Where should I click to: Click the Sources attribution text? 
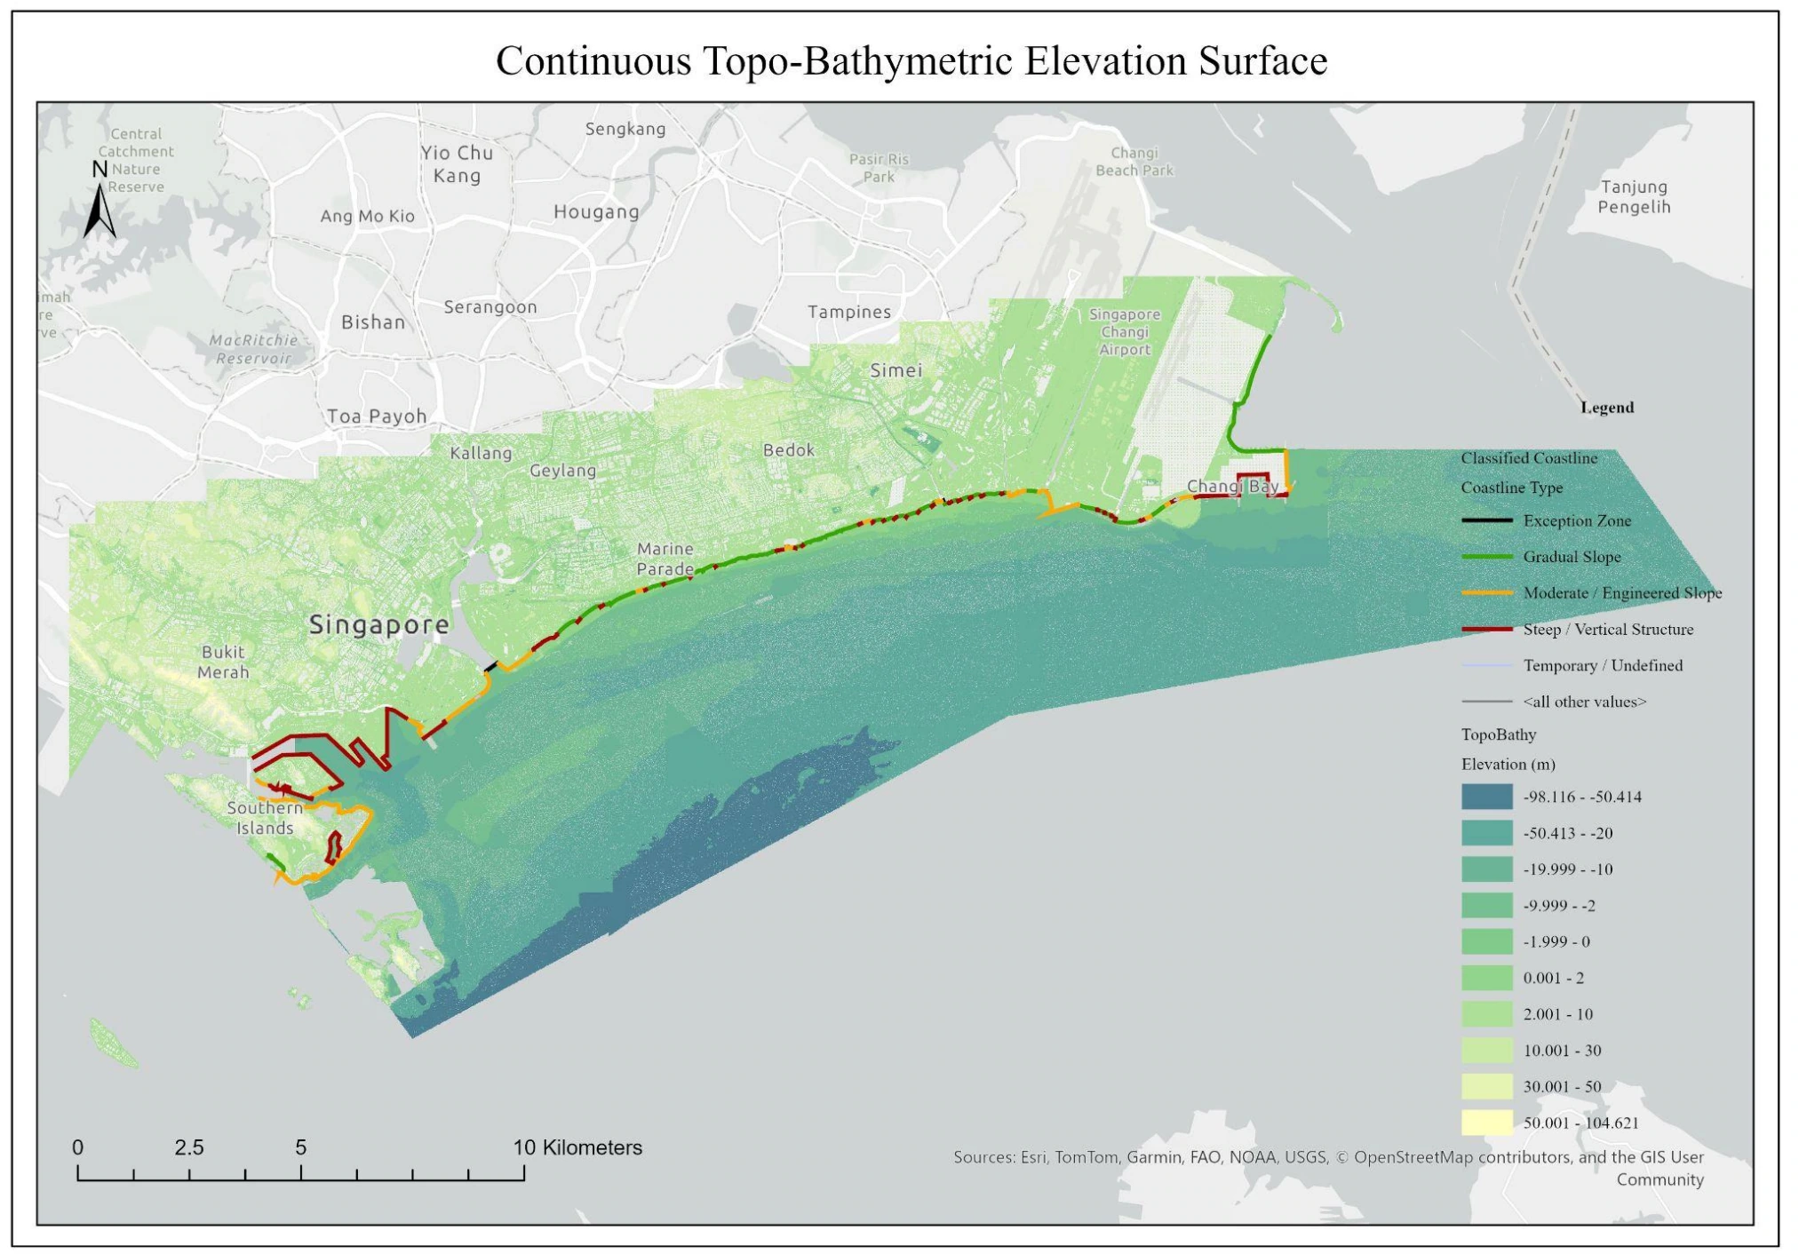1329,1168
